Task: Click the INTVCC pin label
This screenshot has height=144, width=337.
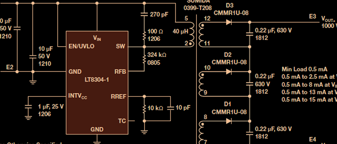Action: [x=78, y=96]
